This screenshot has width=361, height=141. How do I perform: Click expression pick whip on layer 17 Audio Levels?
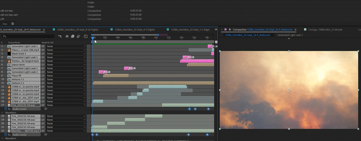[x=46, y=109]
